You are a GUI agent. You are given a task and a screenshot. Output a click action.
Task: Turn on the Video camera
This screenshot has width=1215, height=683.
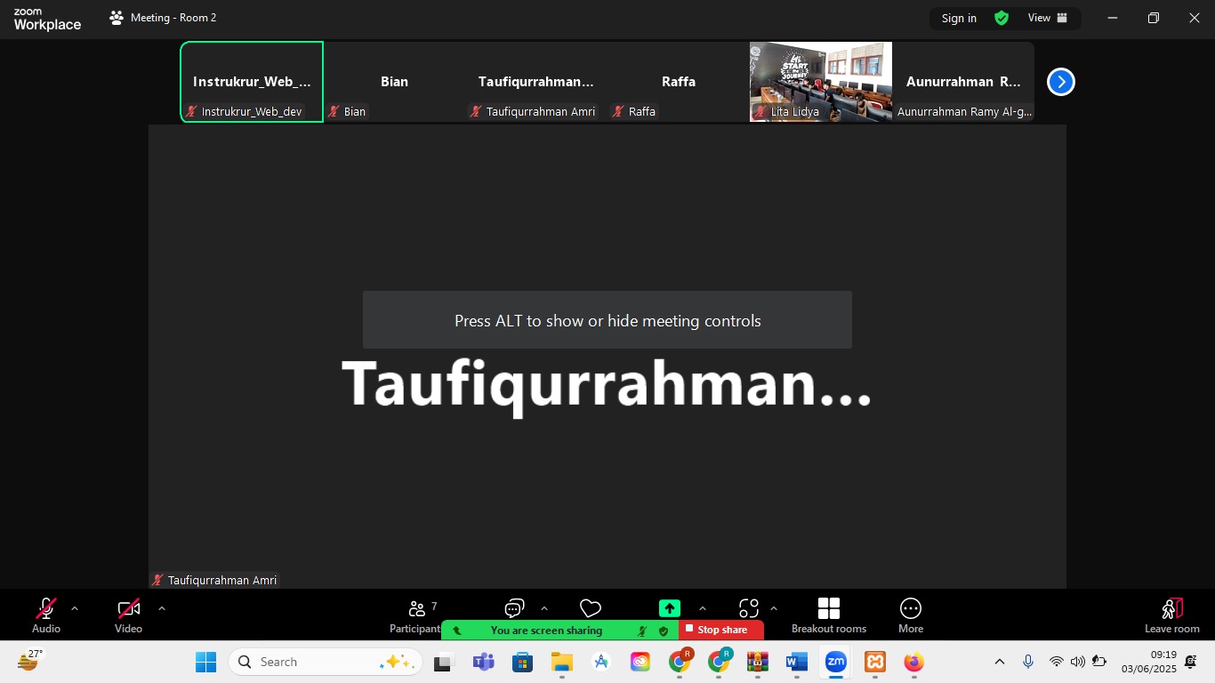[128, 615]
